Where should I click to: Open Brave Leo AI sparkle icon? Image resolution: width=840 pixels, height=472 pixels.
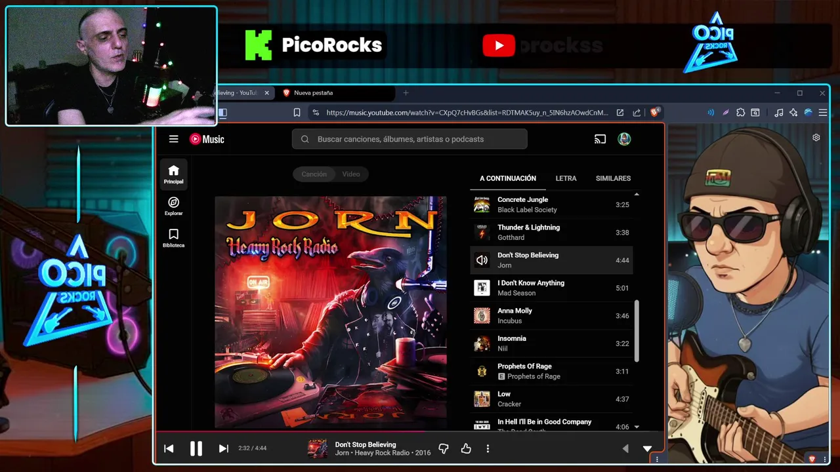[793, 113]
